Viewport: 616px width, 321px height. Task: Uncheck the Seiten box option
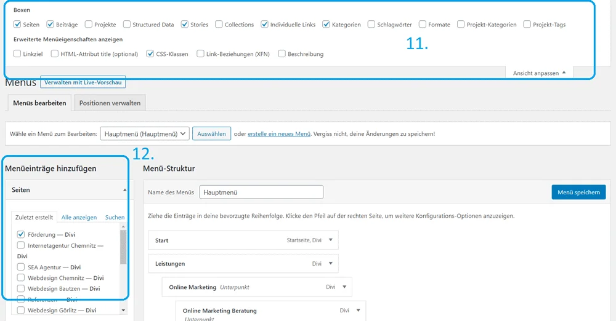click(x=17, y=25)
